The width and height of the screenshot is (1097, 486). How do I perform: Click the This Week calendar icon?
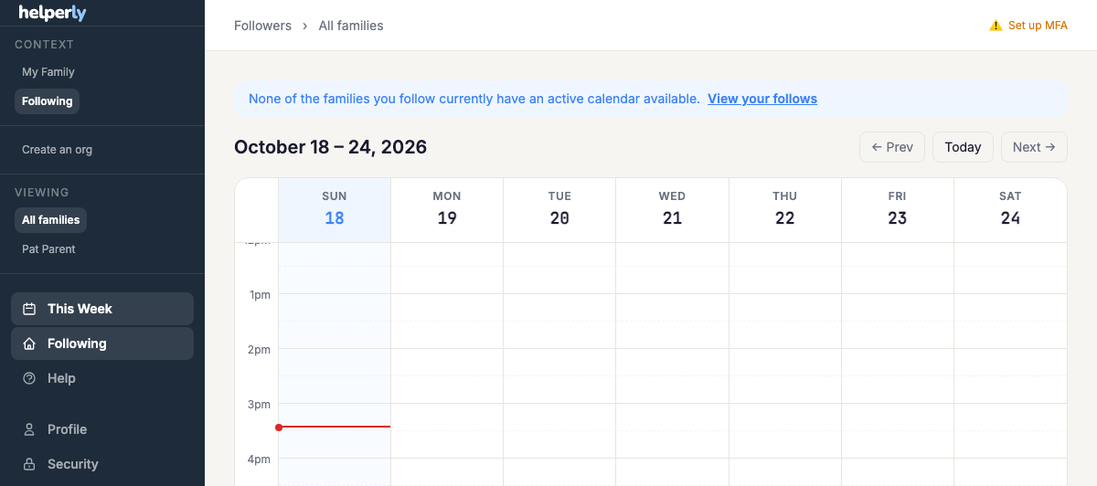(x=29, y=309)
